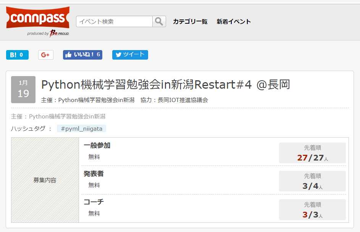
Task: Open 新着イベント in the header
Action: [x=234, y=21]
